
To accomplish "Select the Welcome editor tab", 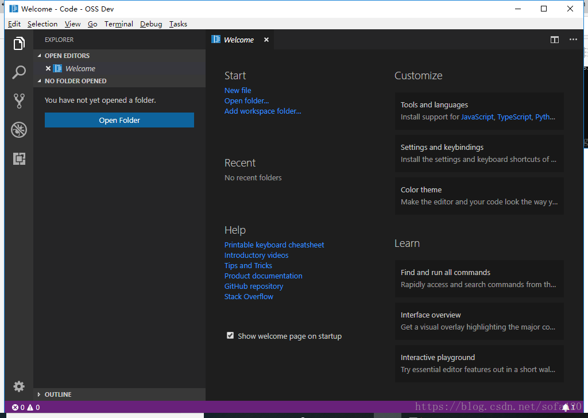I will pos(240,40).
